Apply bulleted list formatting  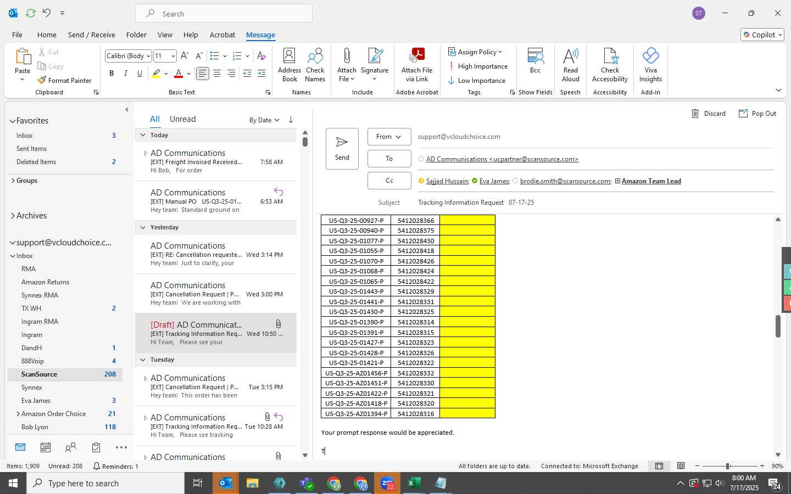215,56
